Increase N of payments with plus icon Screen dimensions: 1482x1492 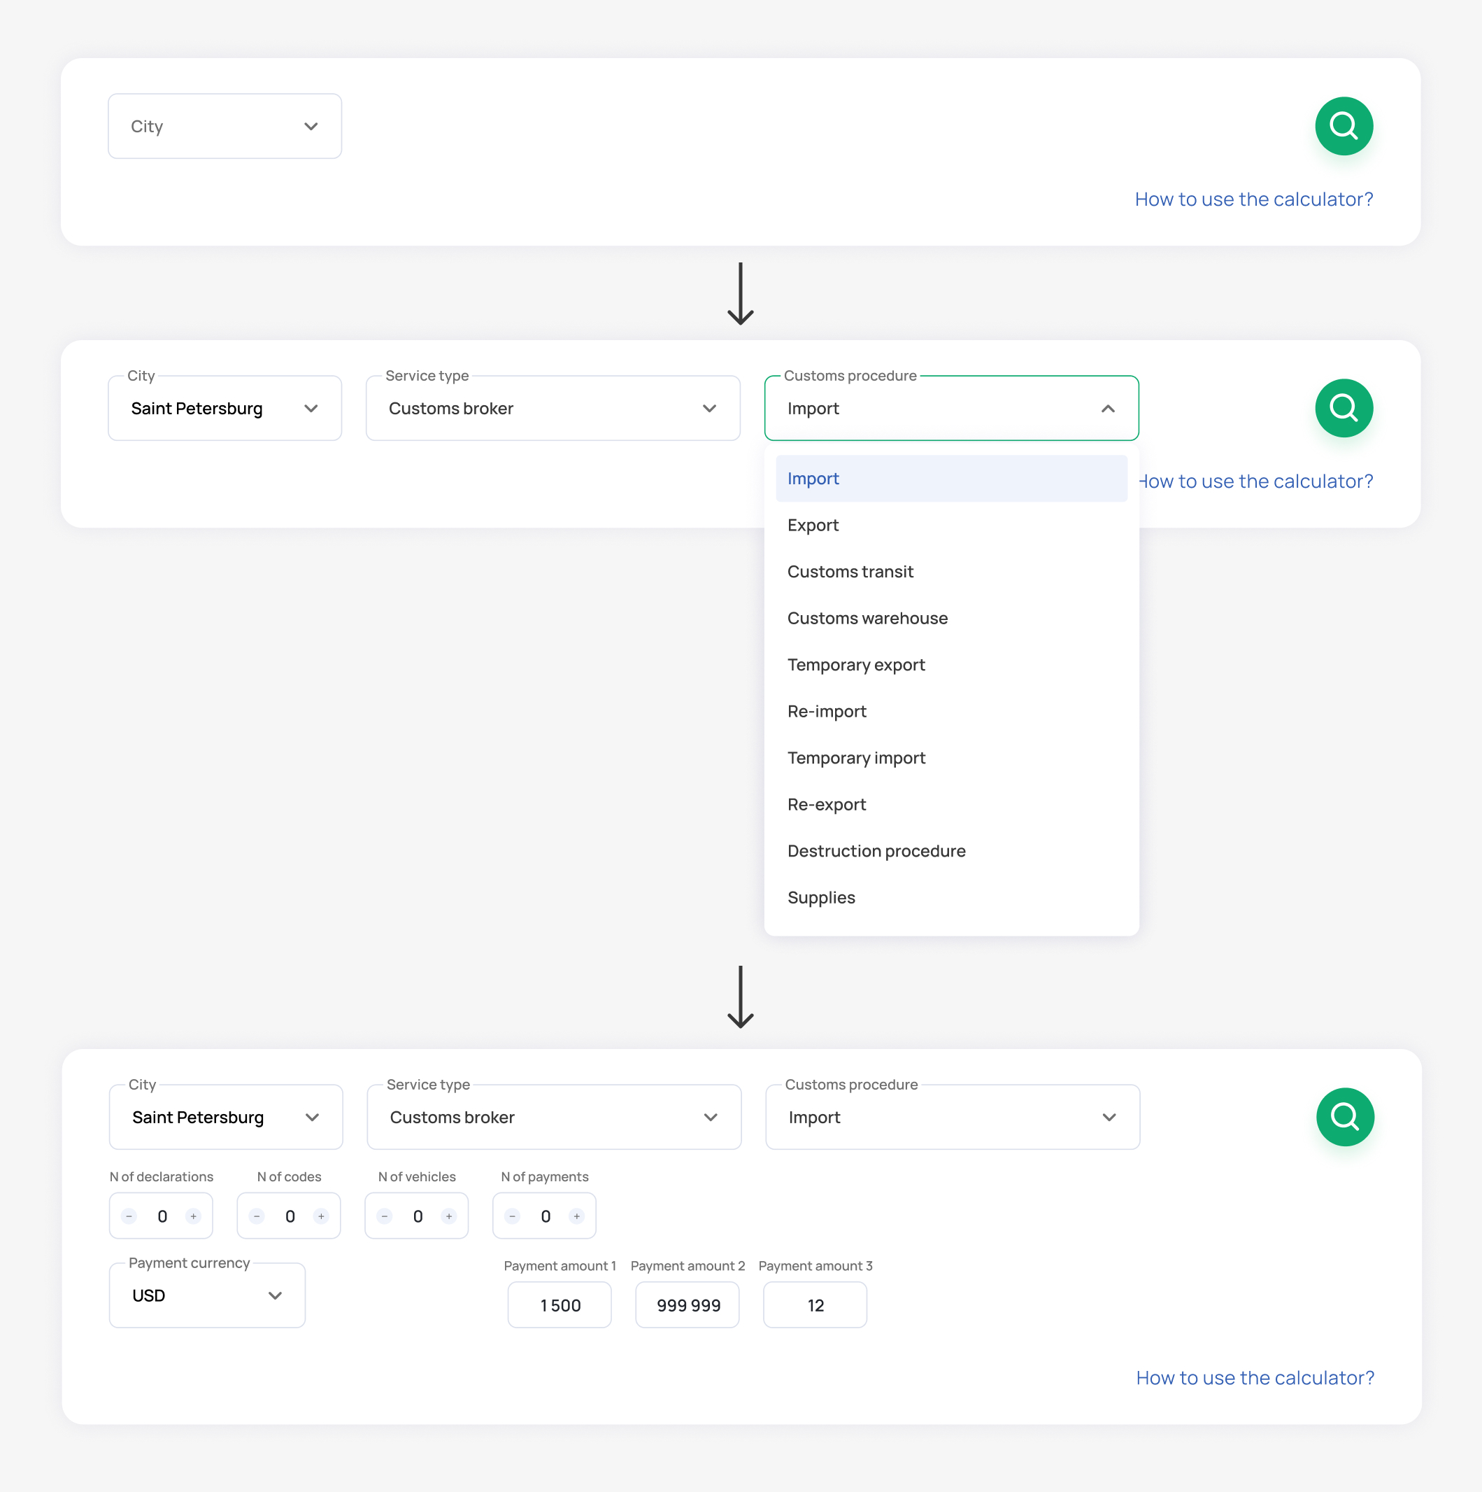coord(576,1216)
